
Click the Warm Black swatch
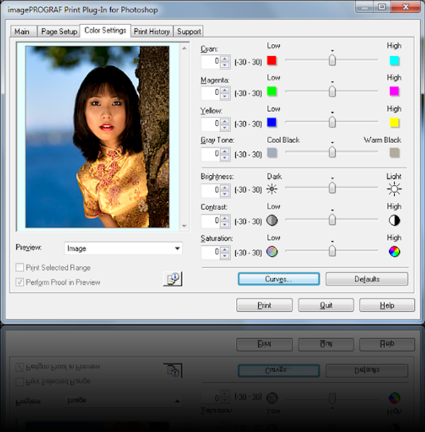(394, 153)
